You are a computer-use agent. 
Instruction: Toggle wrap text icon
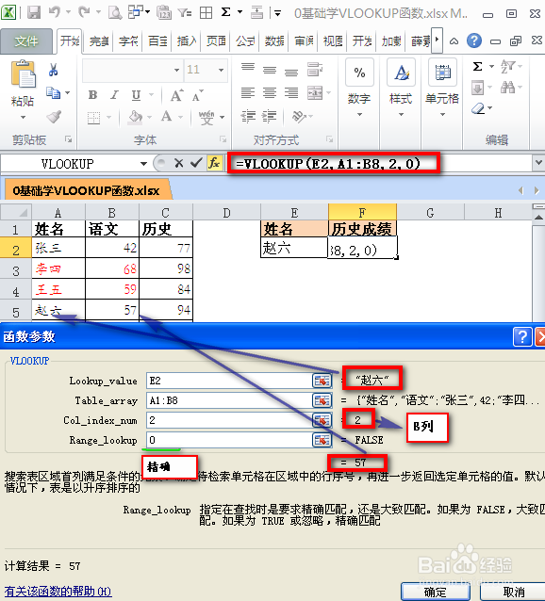click(315, 70)
